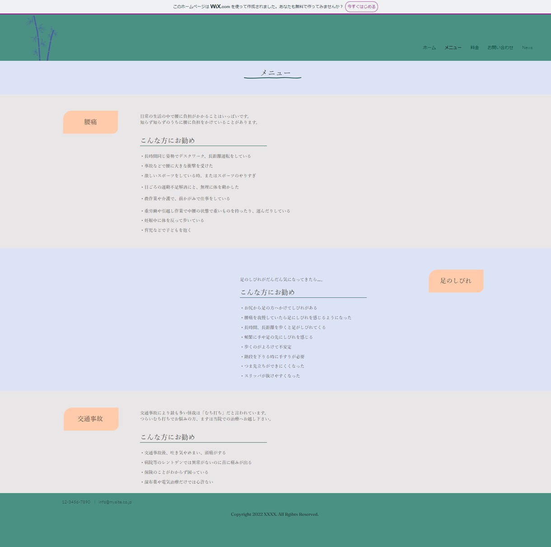The width and height of the screenshot is (551, 547).
Task: Open the News navigation link
Action: tap(527, 47)
